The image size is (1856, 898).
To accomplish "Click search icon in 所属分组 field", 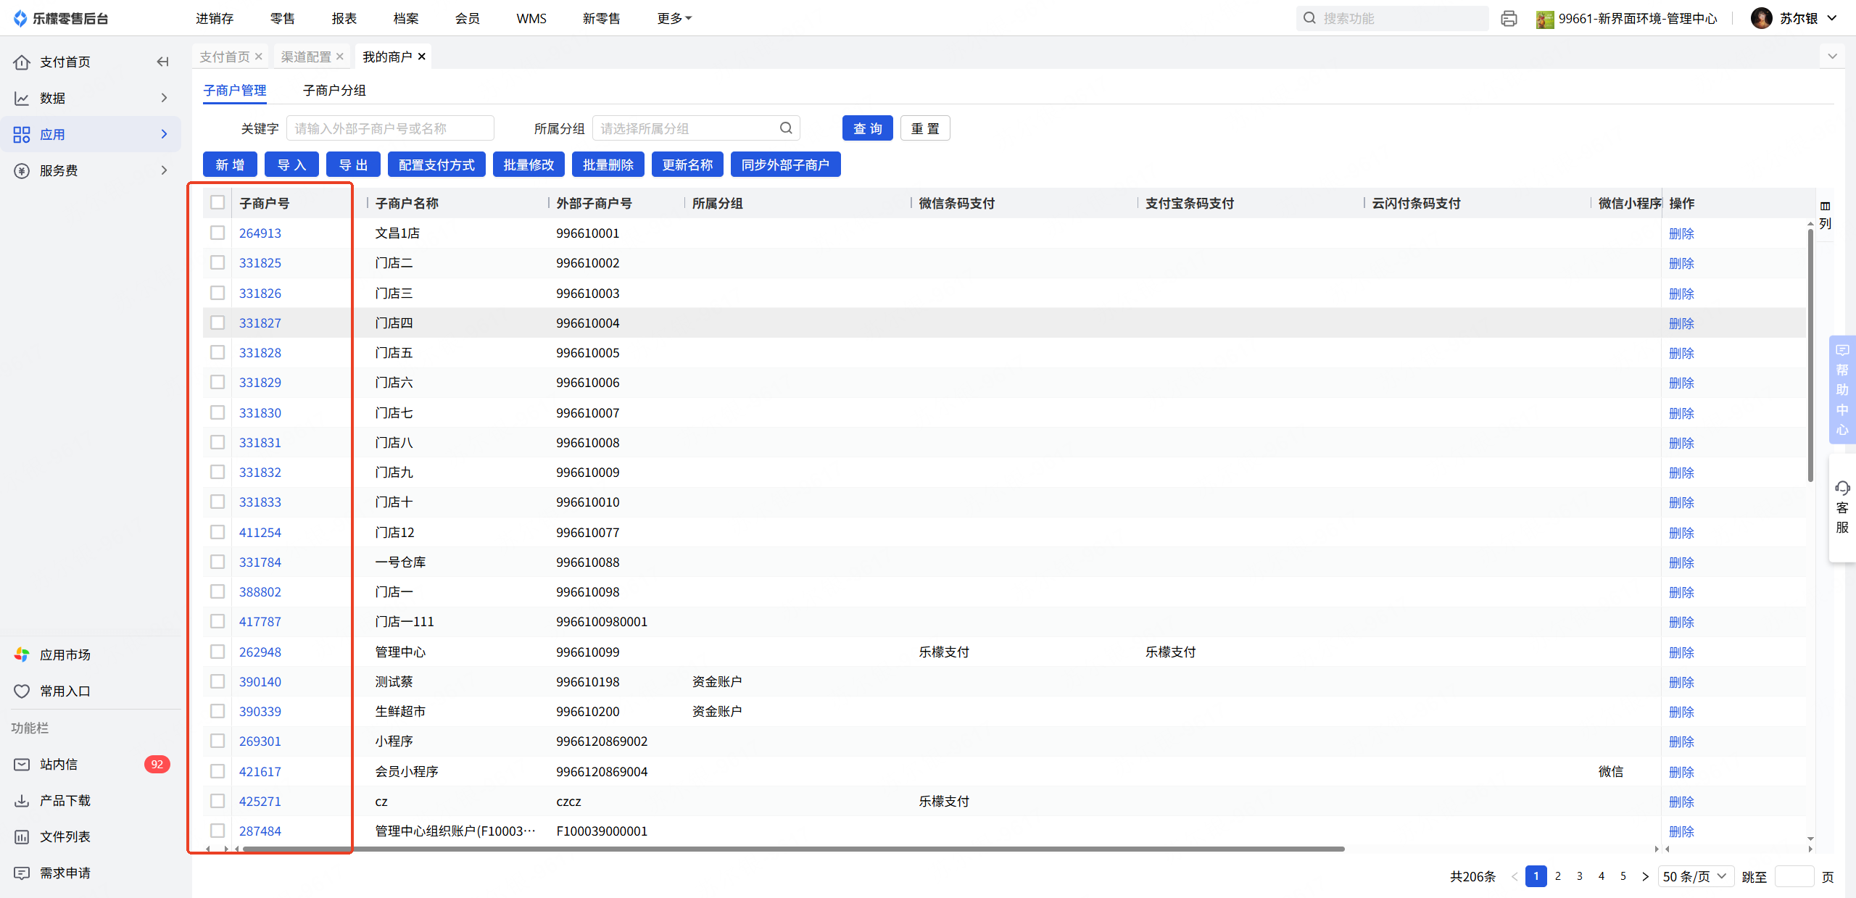I will 786,128.
